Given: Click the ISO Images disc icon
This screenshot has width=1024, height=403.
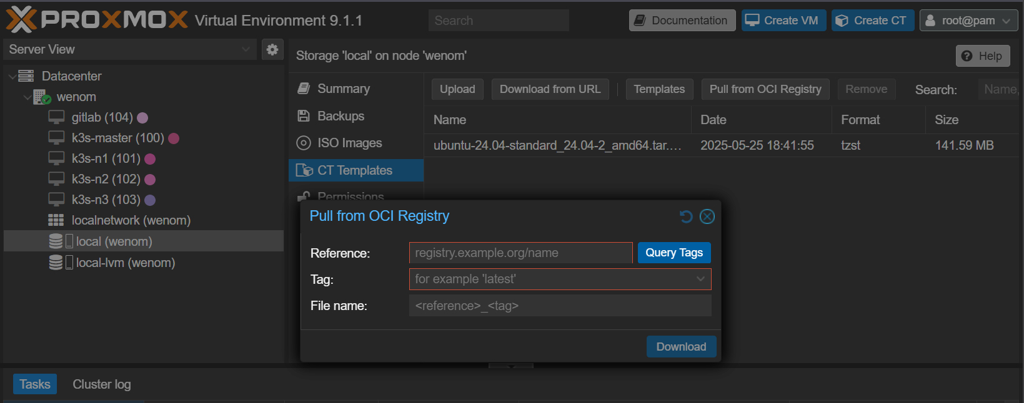Looking at the screenshot, I should click(x=304, y=143).
